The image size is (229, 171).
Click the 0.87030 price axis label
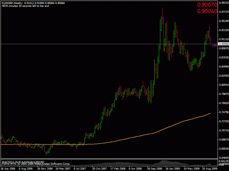(224, 58)
